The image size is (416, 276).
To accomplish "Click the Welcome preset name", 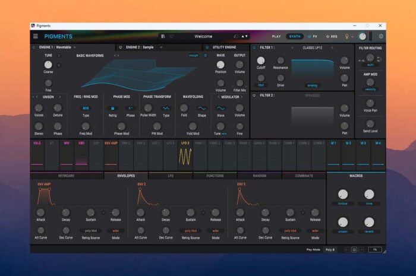I will [x=203, y=36].
